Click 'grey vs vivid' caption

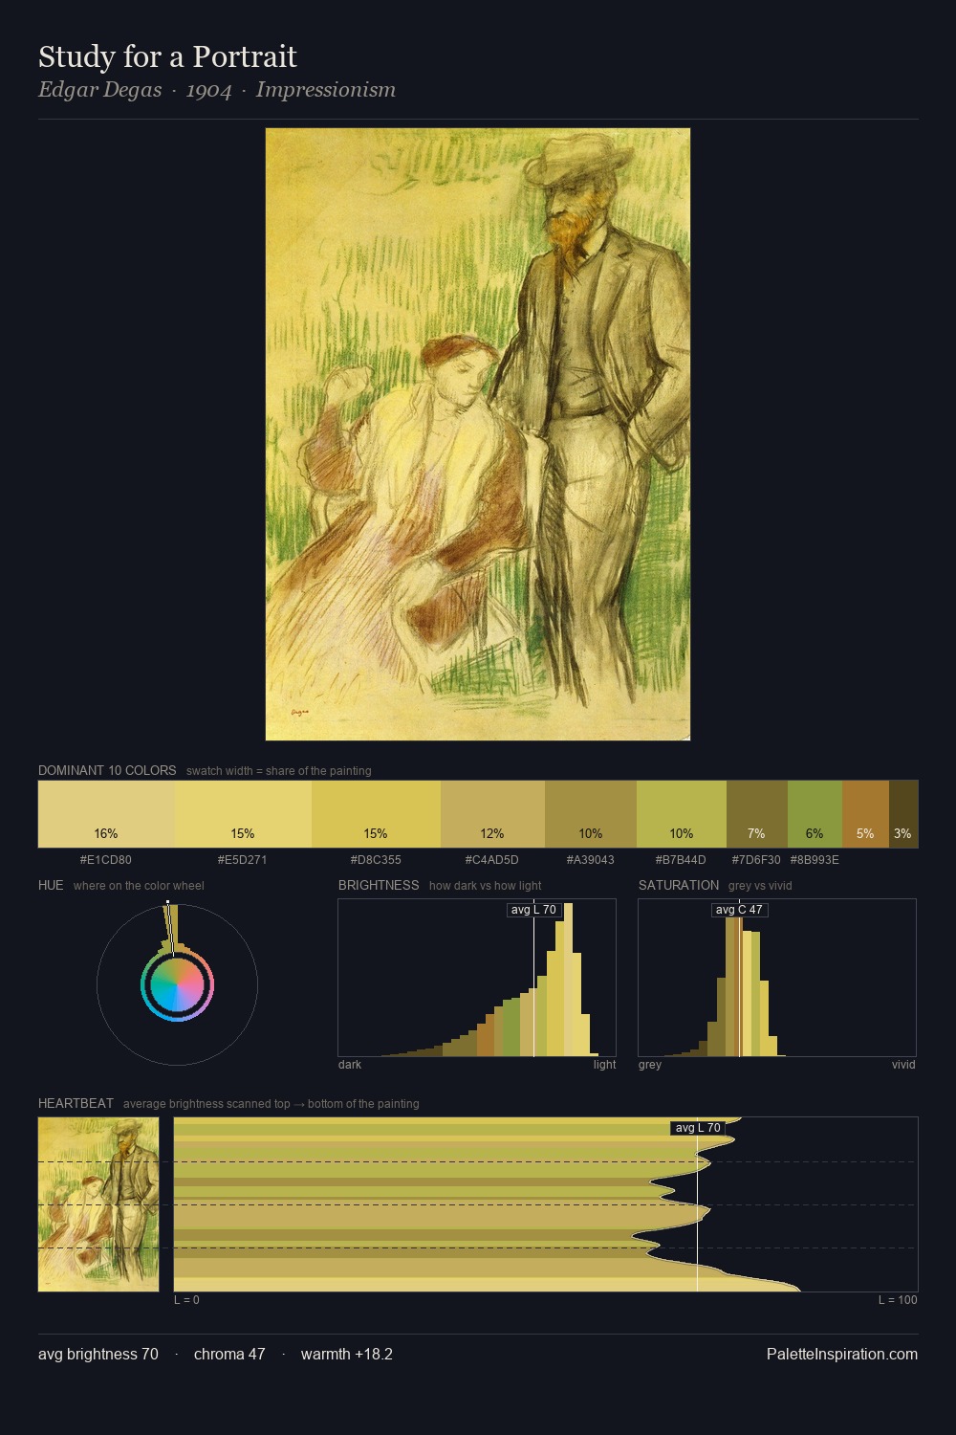(x=760, y=885)
